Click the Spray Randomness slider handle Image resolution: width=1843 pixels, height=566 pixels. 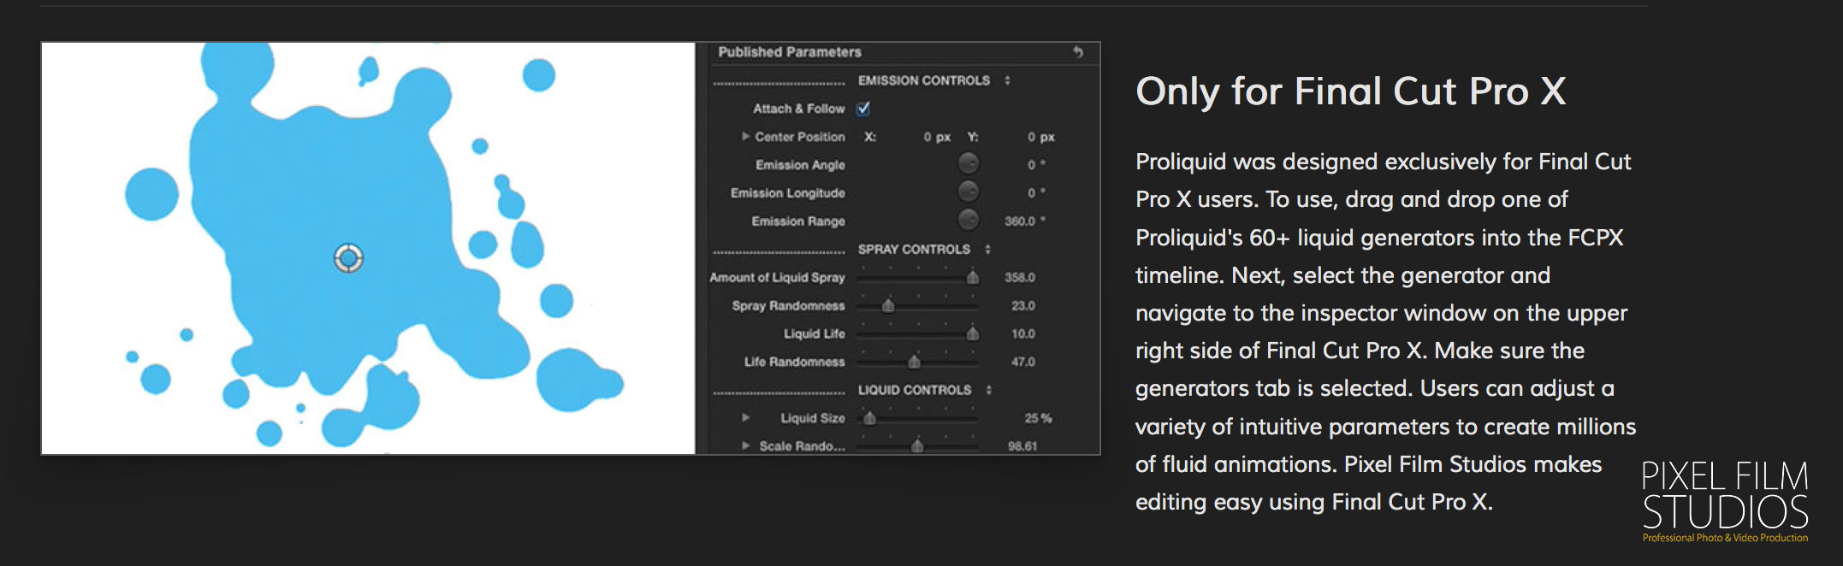pos(888,305)
